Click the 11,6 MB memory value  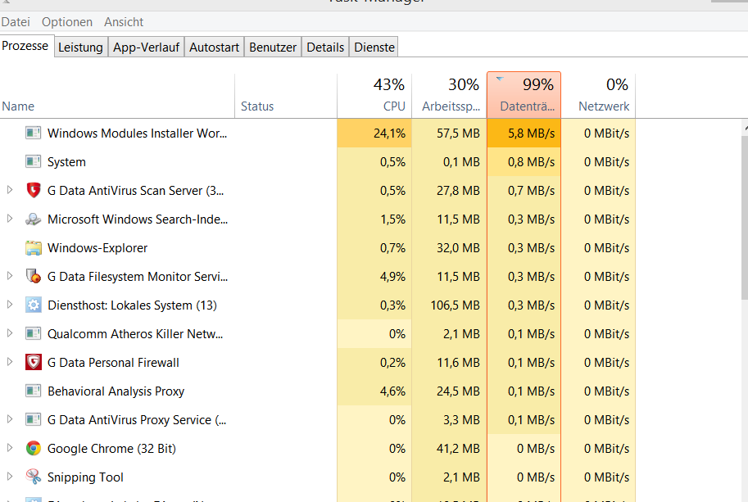tap(458, 363)
